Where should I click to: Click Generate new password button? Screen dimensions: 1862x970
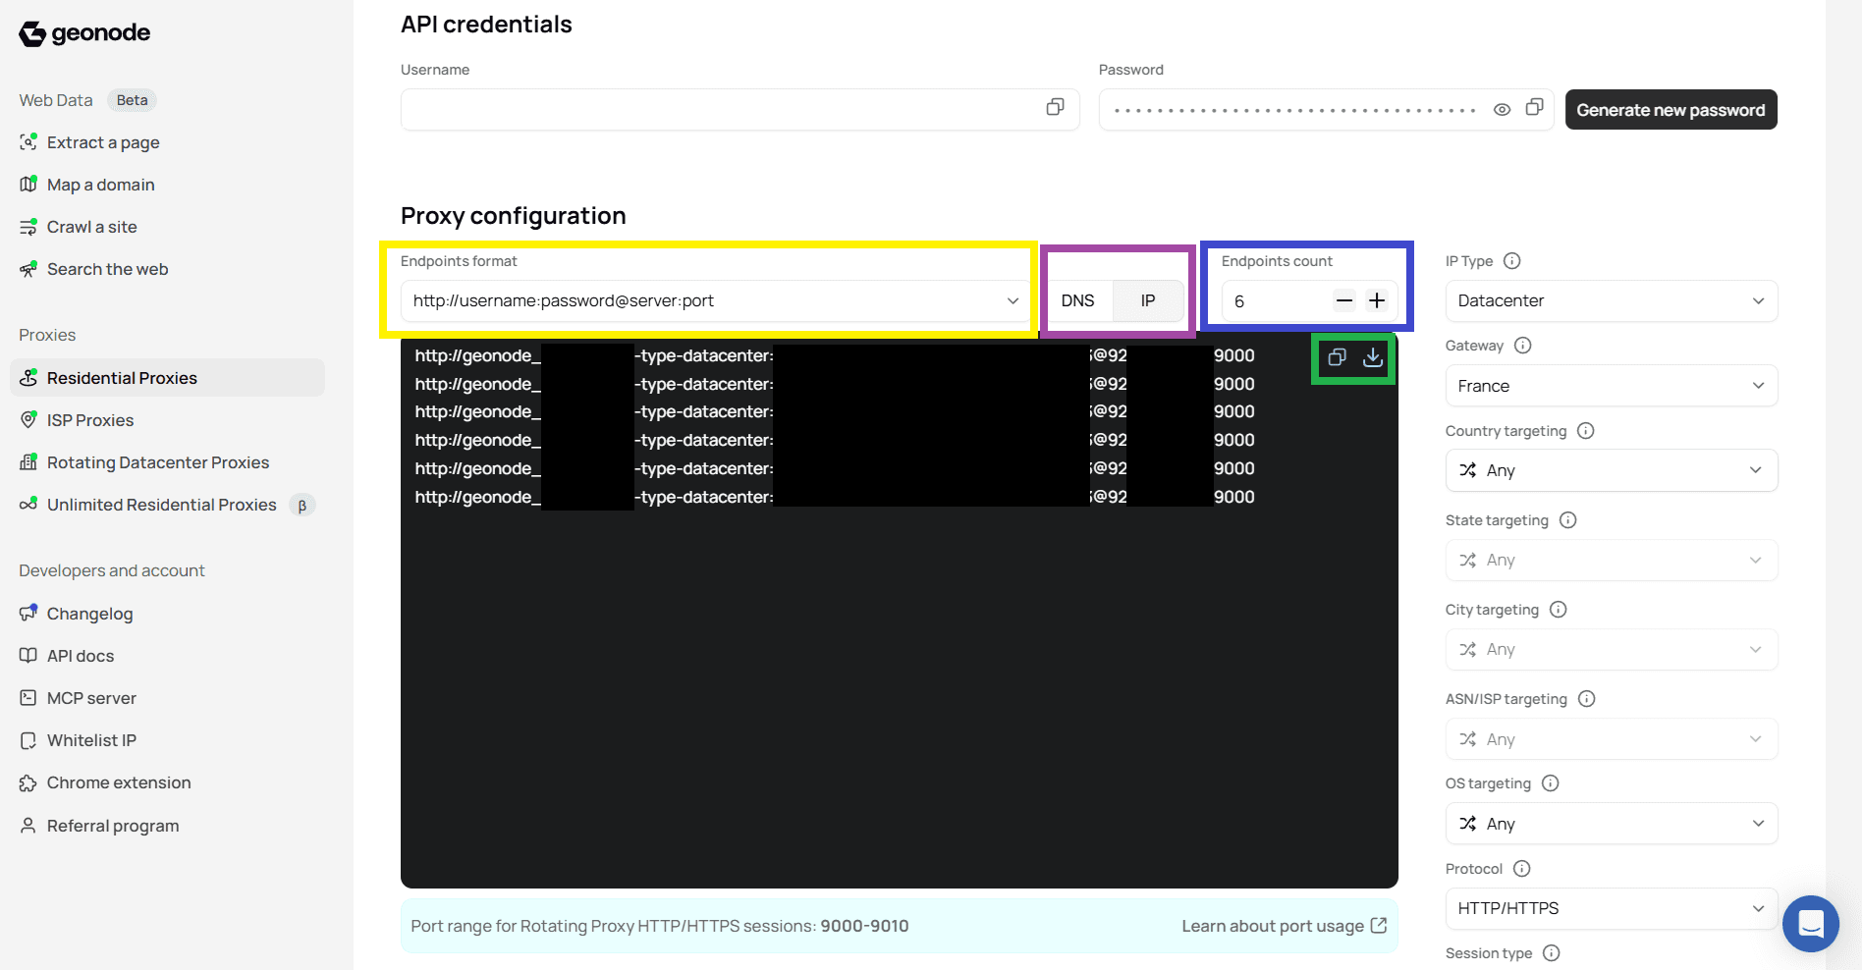[x=1670, y=110]
